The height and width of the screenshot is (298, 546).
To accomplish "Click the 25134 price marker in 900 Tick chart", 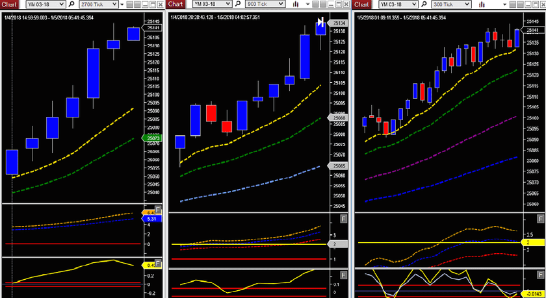I will click(337, 23).
